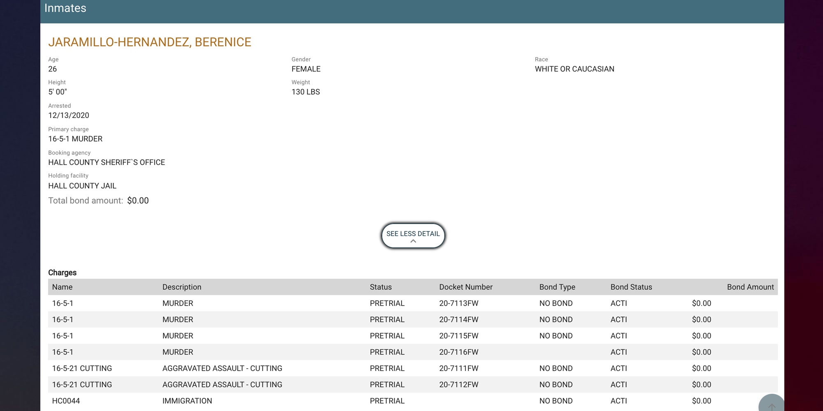The image size is (823, 411).
Task: Click the HC0044 charge name
Action: coord(66,401)
